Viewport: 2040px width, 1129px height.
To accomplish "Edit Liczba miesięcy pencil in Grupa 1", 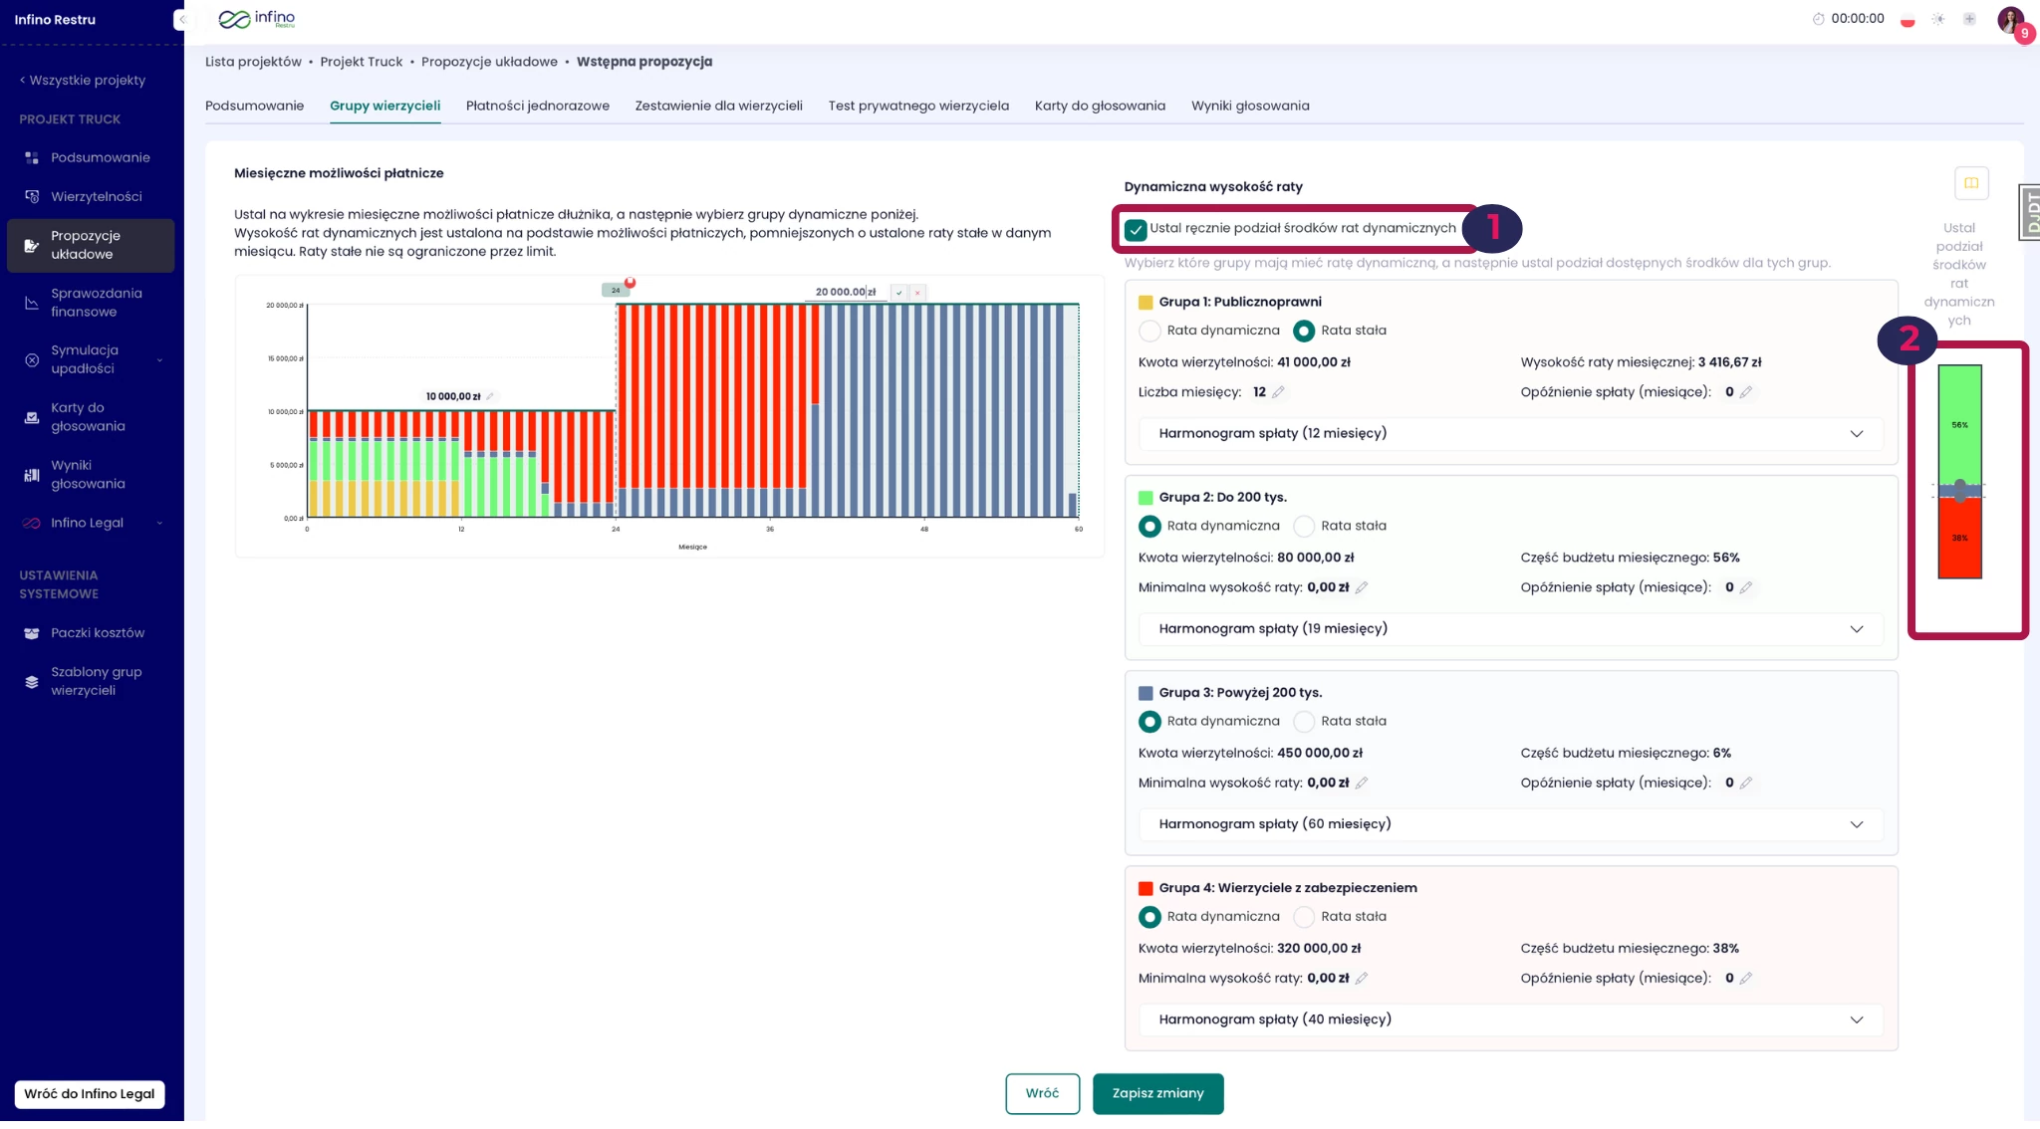I will [x=1278, y=392].
